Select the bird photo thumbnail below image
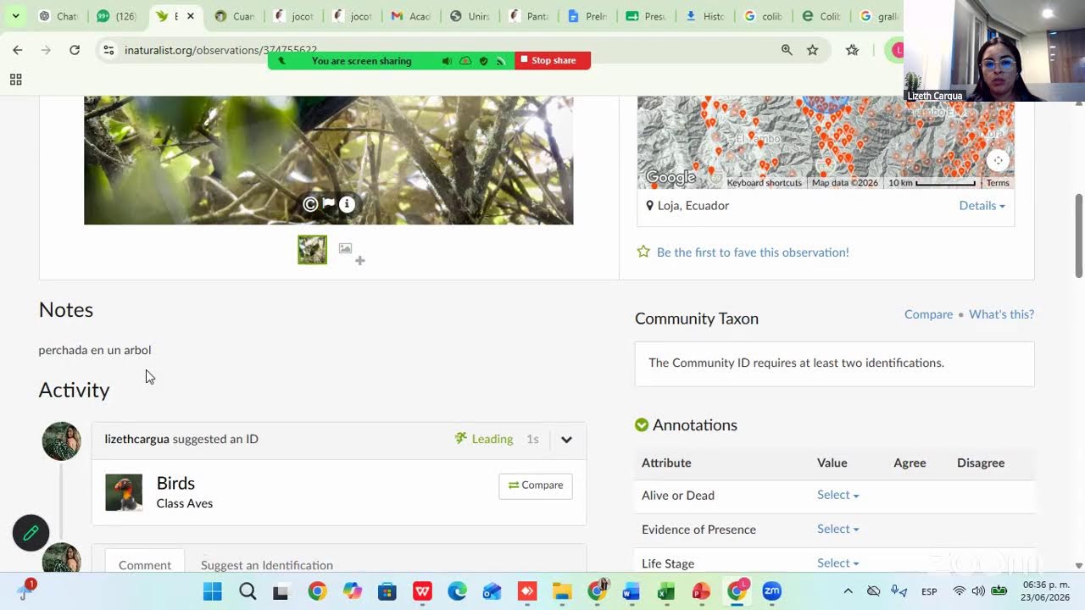1085x610 pixels. click(x=312, y=249)
